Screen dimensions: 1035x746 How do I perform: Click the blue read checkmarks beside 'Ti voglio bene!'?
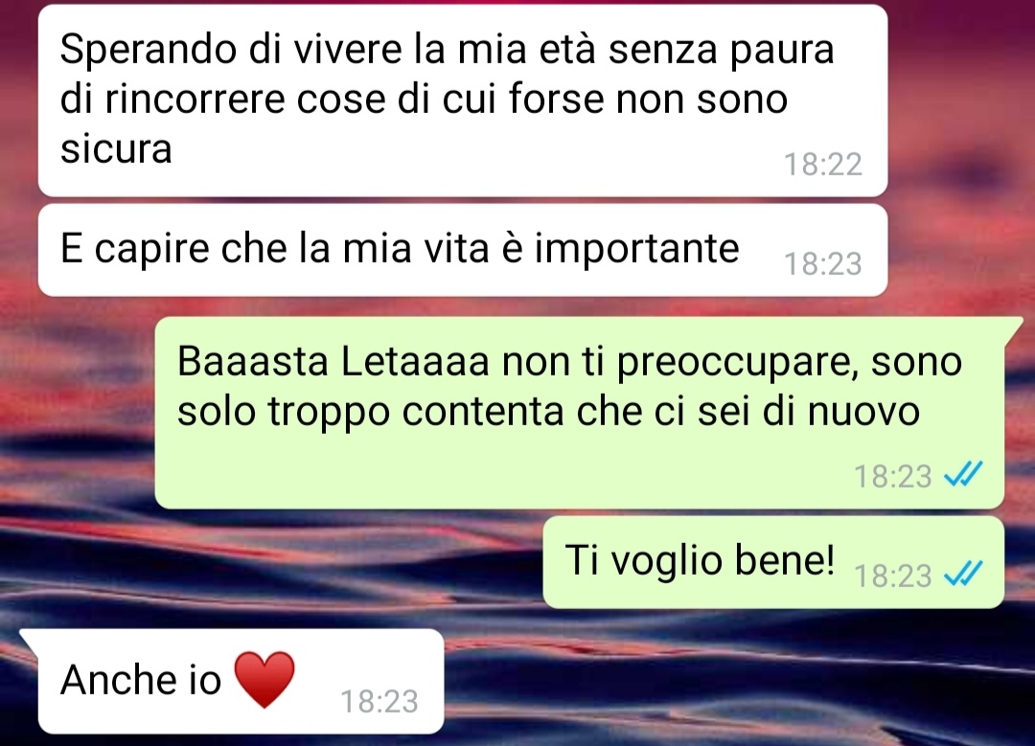click(963, 574)
